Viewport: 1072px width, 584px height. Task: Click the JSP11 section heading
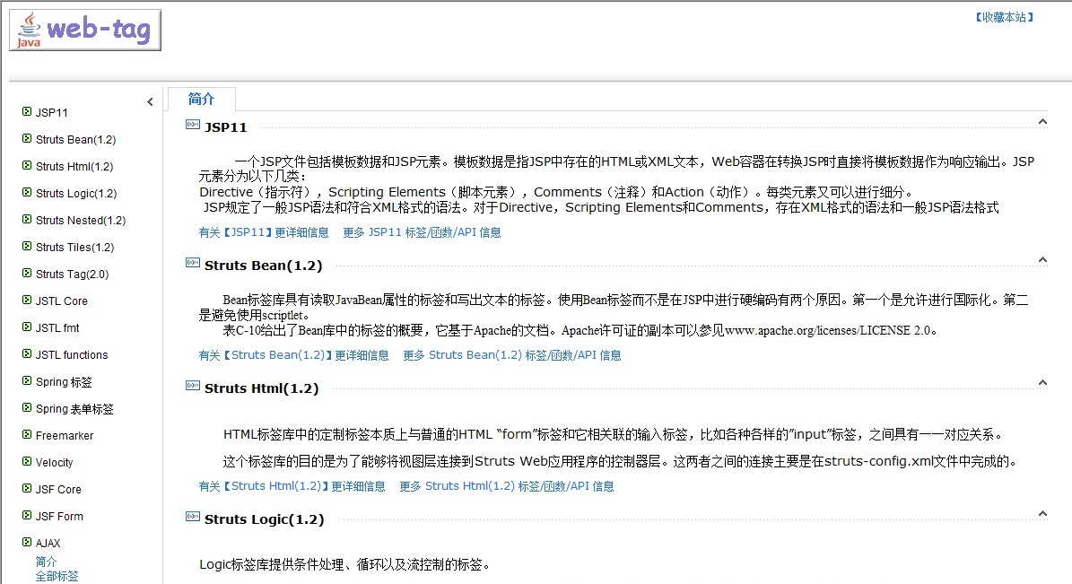coord(225,127)
